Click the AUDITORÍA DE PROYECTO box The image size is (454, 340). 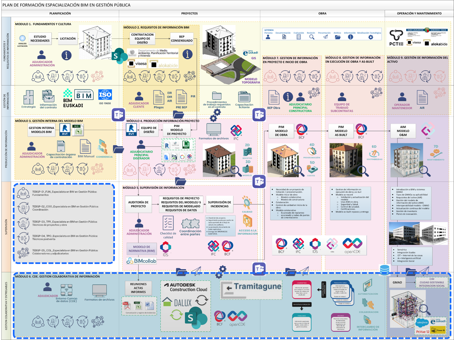[x=138, y=204]
